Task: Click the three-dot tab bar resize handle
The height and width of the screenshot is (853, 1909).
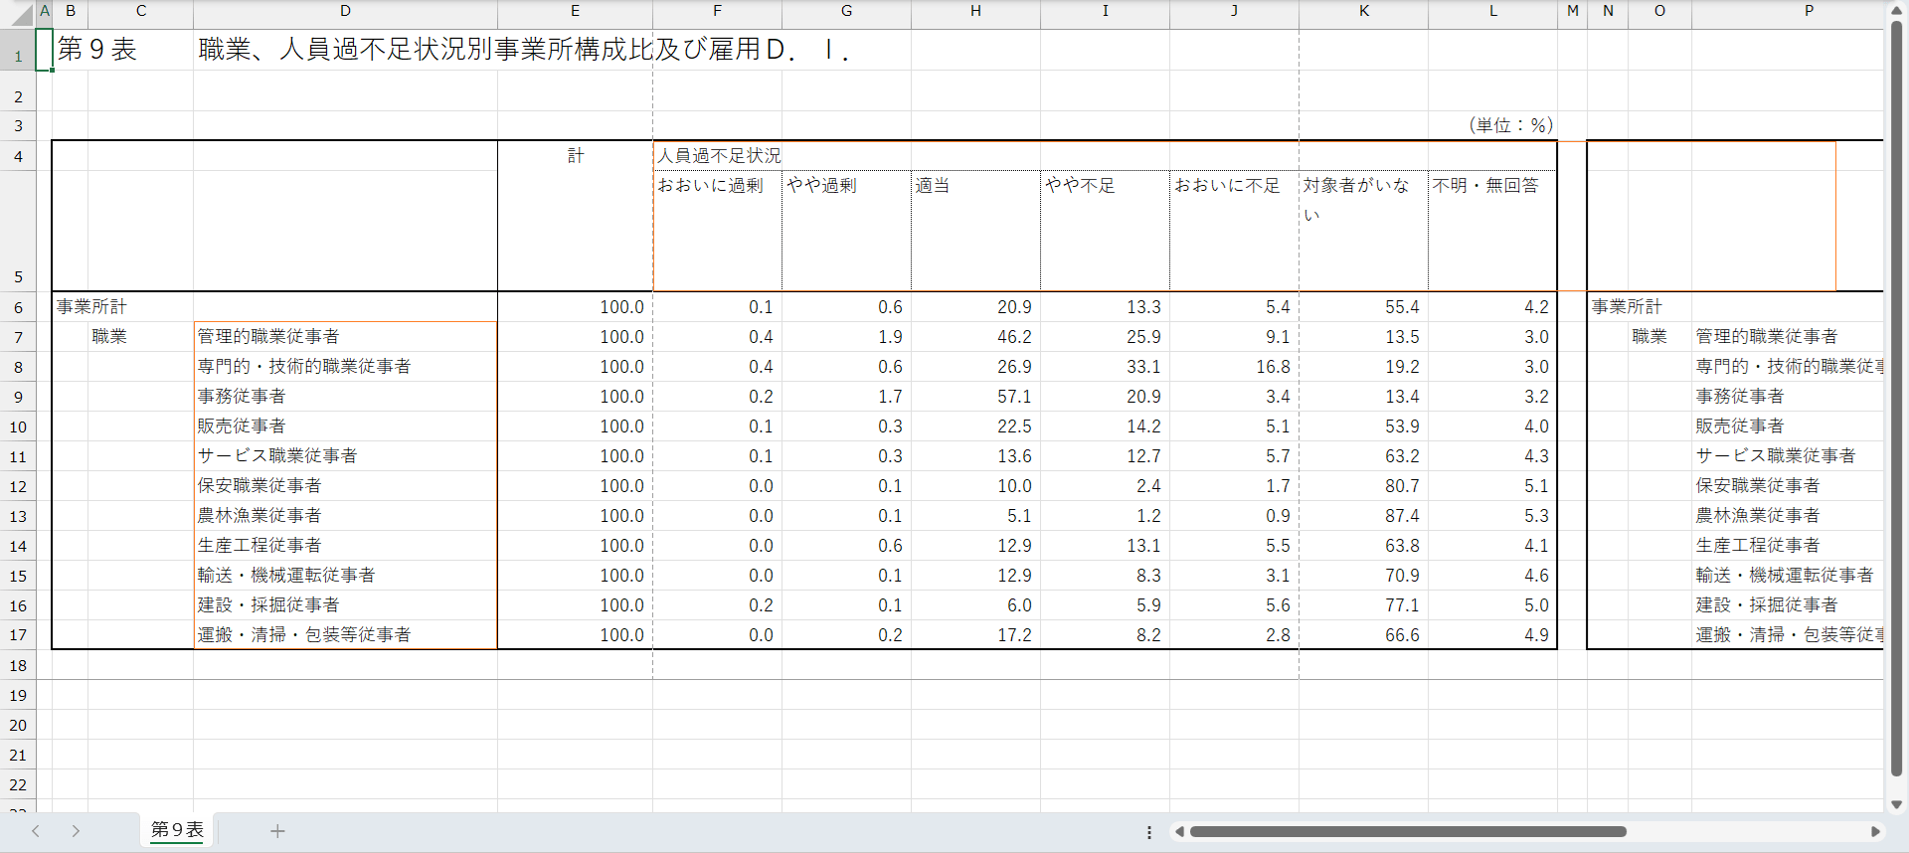Action: tap(1149, 832)
